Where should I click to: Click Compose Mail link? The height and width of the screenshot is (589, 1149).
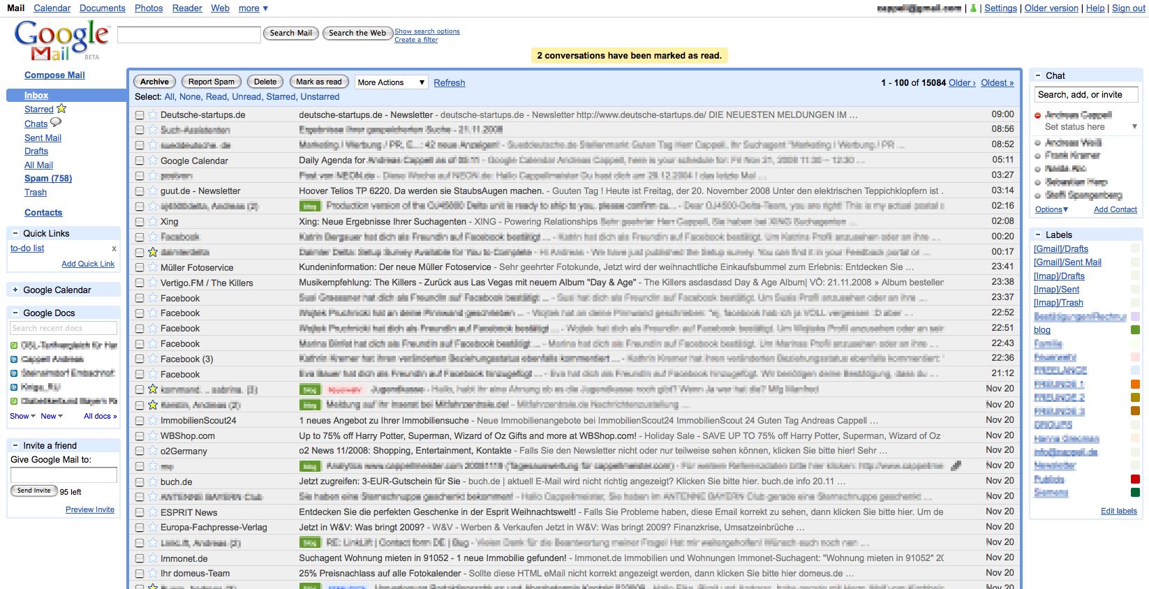(54, 75)
